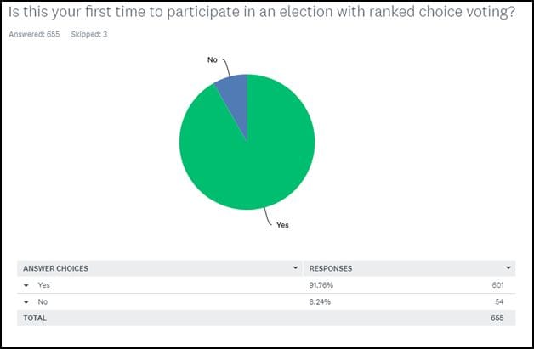The width and height of the screenshot is (534, 349).
Task: Click the Yes label below the pie chart
Action: coord(282,226)
